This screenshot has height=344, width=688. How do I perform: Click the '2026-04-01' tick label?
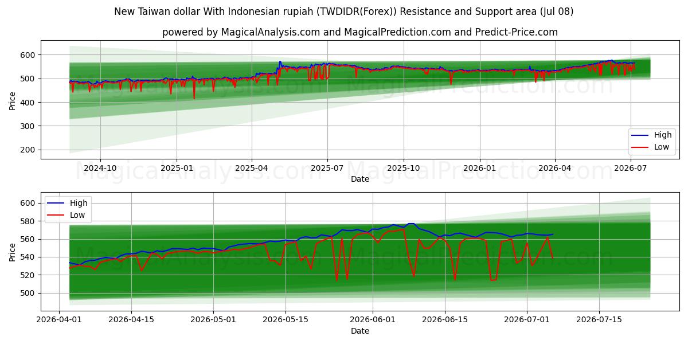click(60, 320)
